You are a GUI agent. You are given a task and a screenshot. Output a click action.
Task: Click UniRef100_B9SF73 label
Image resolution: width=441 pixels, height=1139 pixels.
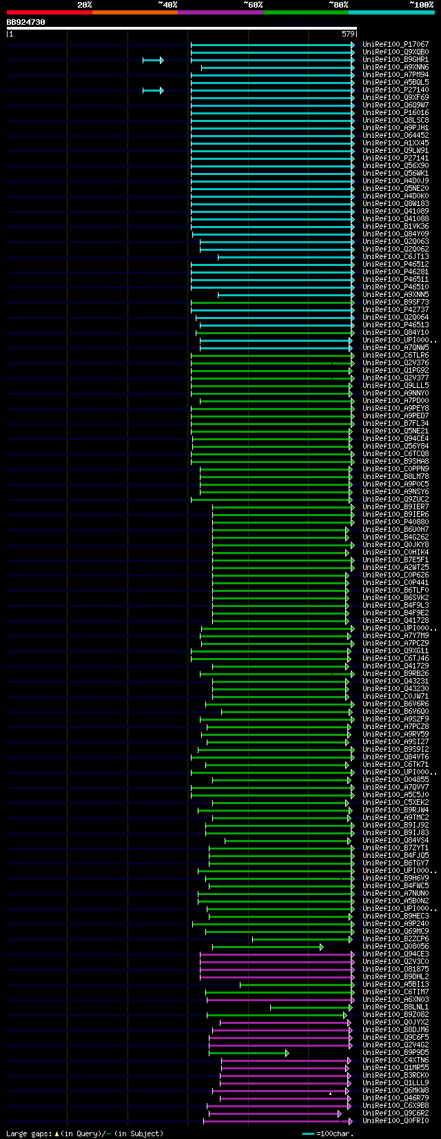(x=396, y=302)
